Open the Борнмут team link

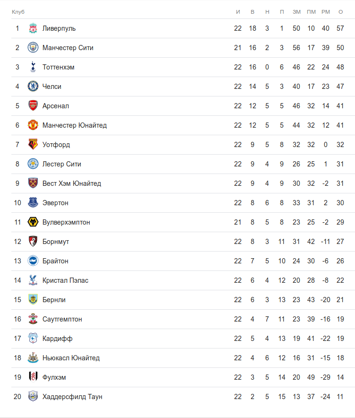coord(56,242)
